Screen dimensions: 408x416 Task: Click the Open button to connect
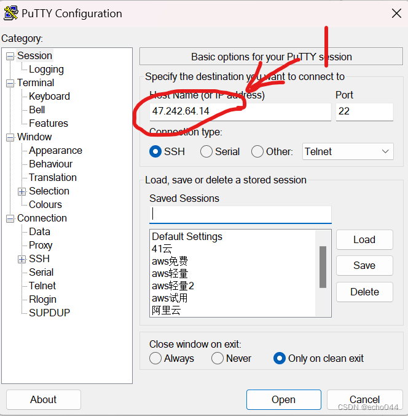pos(284,399)
